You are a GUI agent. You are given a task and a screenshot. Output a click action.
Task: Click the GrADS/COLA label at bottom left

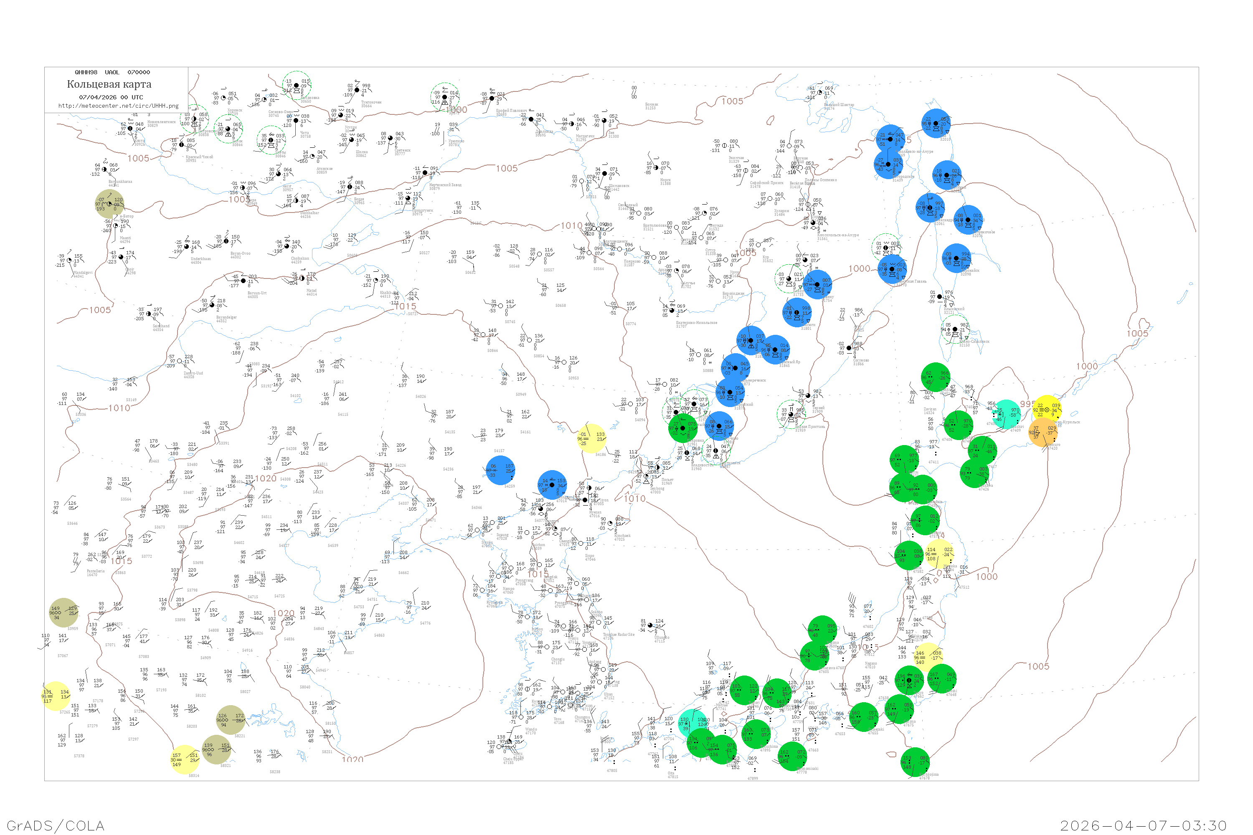[56, 825]
